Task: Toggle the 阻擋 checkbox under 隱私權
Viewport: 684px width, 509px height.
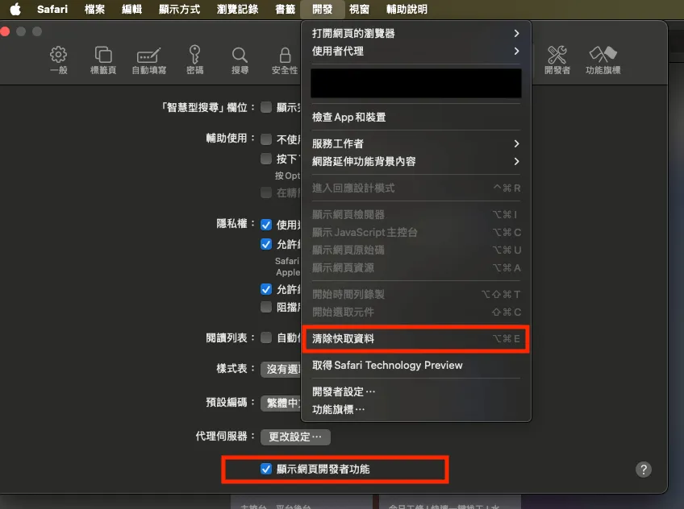Action: point(266,308)
